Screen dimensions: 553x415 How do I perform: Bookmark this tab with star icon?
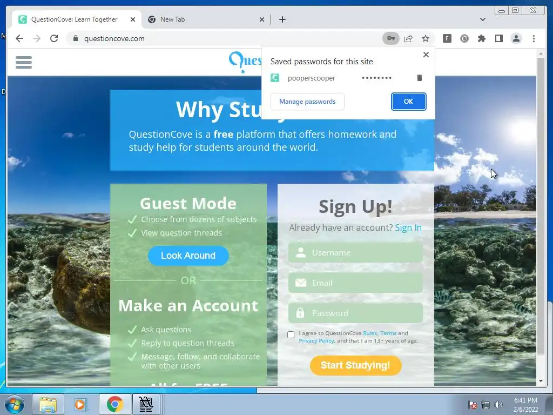click(426, 38)
